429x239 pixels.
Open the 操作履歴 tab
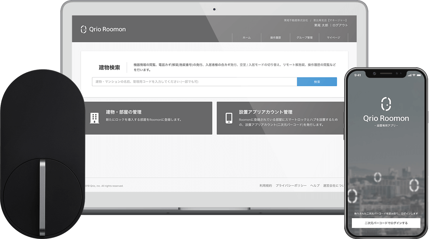tap(276, 38)
